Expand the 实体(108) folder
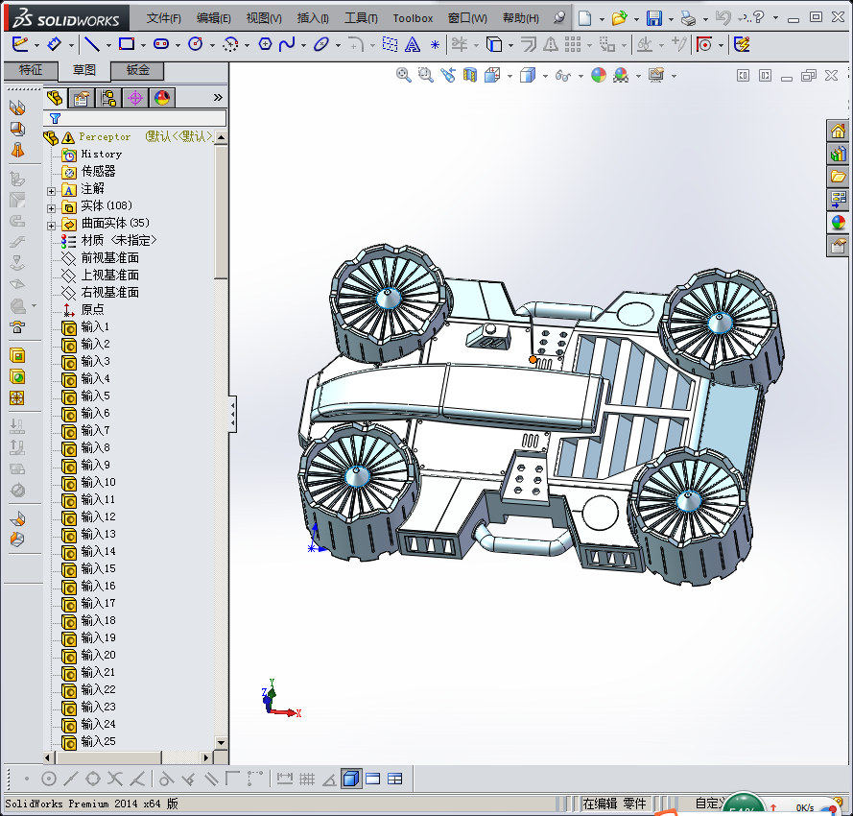Image resolution: width=853 pixels, height=816 pixels. pos(52,206)
